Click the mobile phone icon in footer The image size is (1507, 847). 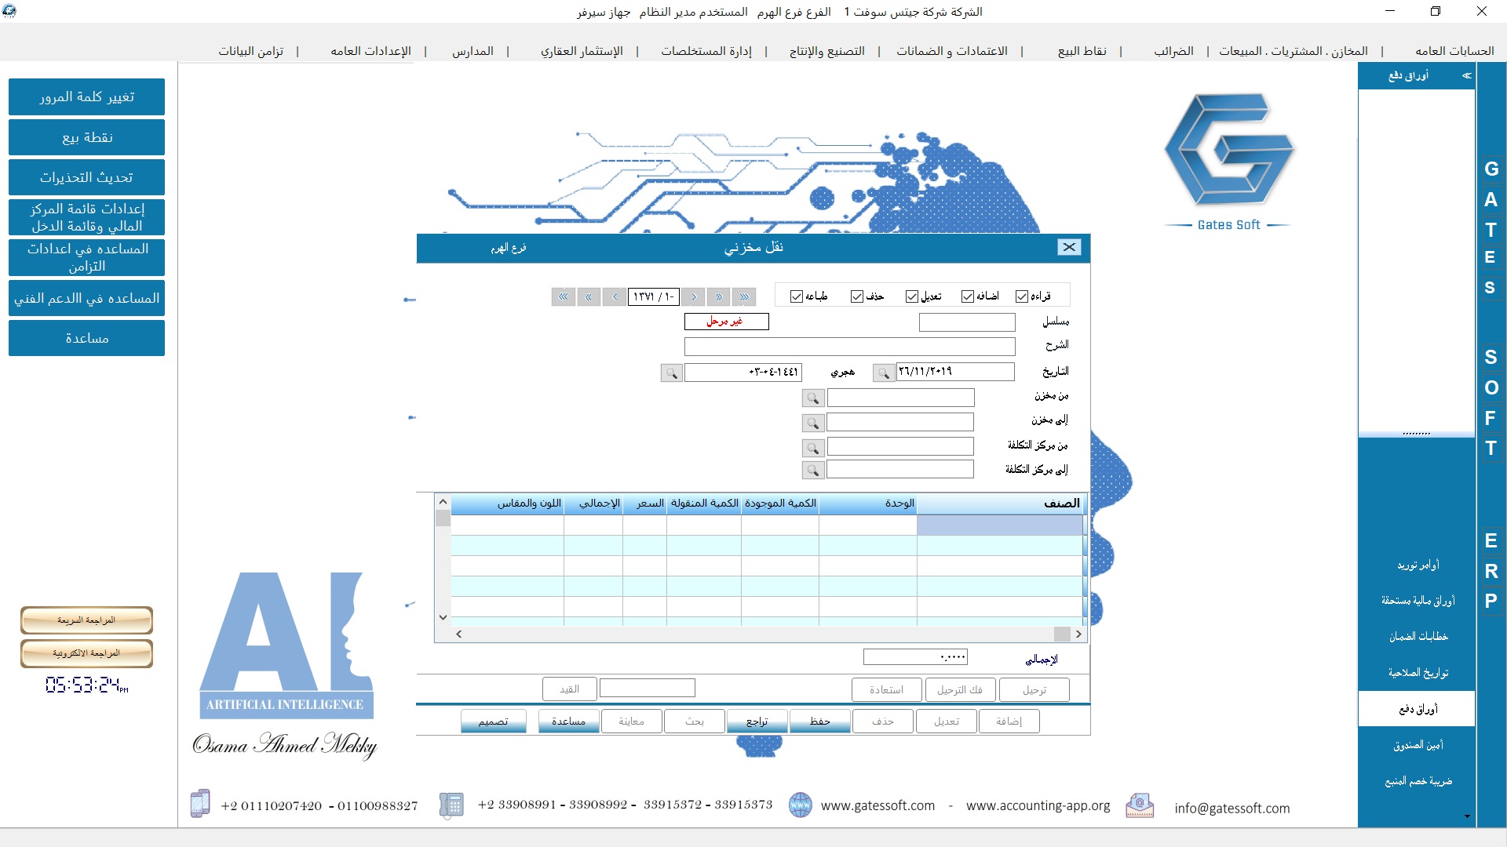coord(200,804)
